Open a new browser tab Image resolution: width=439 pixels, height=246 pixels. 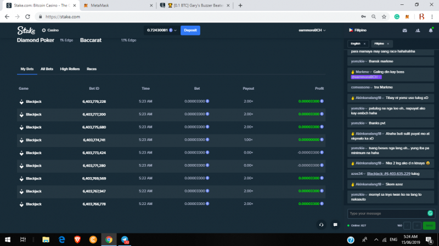coord(240,5)
